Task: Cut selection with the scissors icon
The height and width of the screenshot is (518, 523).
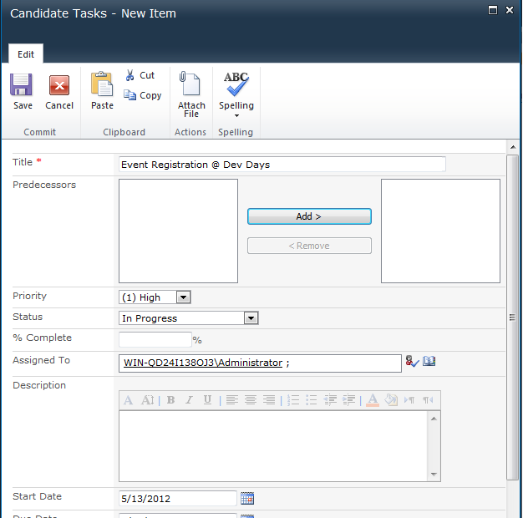Action: click(x=129, y=75)
